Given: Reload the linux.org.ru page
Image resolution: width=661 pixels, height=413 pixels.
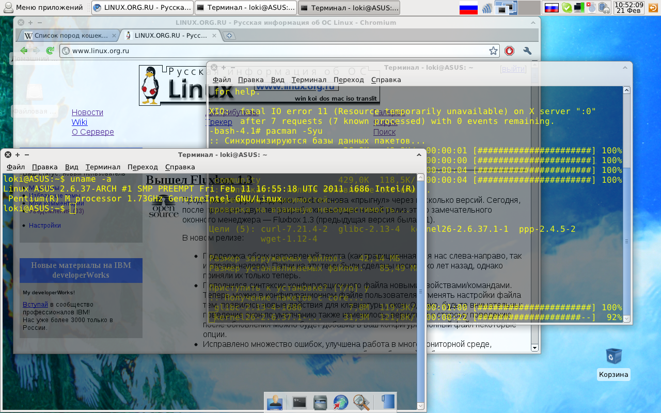Looking at the screenshot, I should 50,51.
